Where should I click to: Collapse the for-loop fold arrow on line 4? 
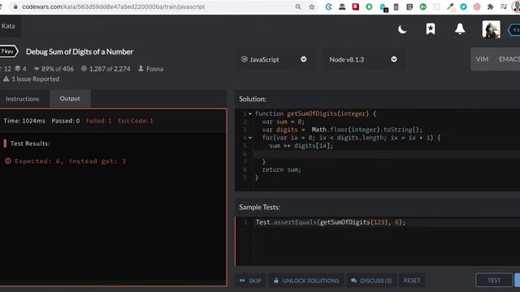250,138
